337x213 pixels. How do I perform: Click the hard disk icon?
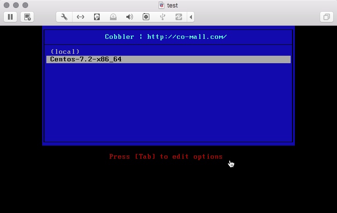tap(97, 17)
